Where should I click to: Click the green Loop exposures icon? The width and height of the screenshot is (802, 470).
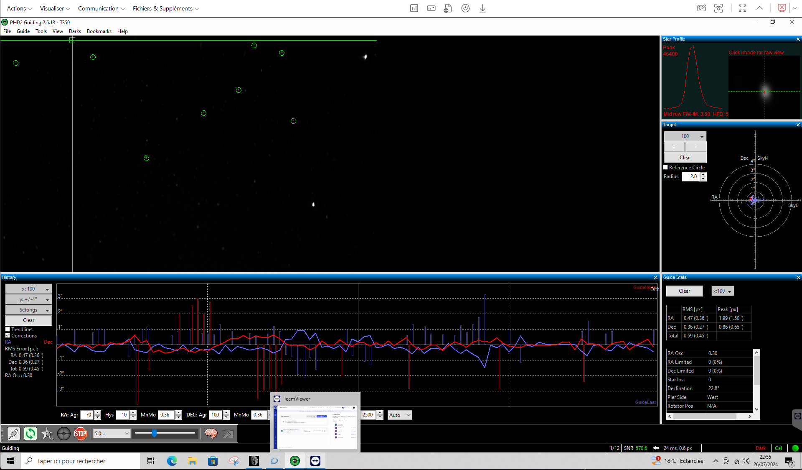pos(30,434)
